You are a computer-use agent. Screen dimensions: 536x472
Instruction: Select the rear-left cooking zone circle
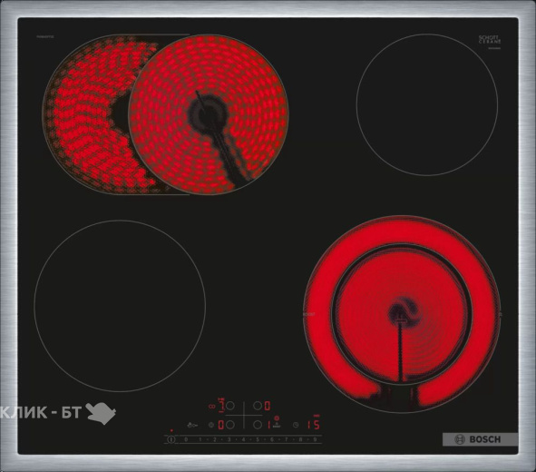(x=230, y=406)
